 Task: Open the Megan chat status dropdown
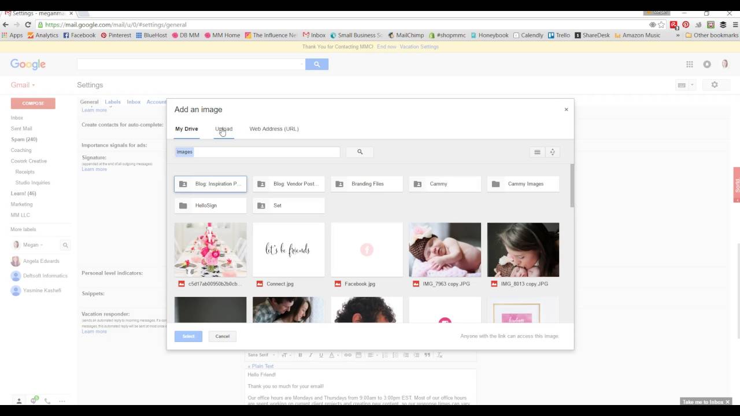[33, 245]
